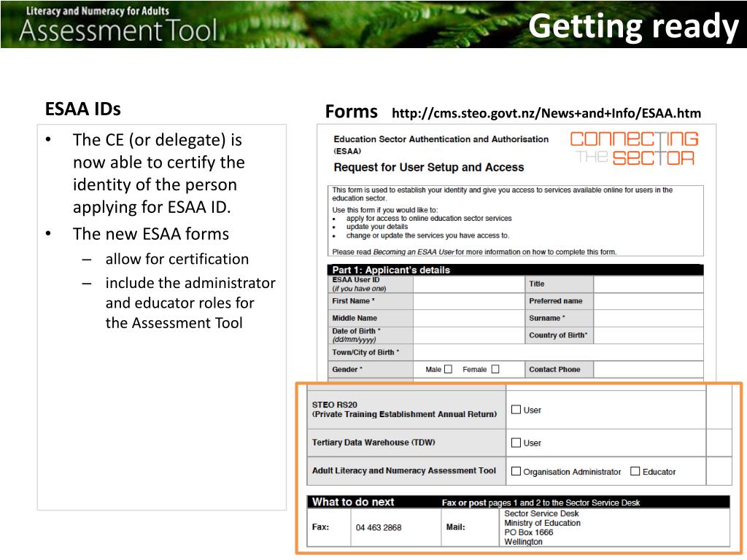Click the Country of Birth input field
This screenshot has height=560, width=747.
pos(649,335)
